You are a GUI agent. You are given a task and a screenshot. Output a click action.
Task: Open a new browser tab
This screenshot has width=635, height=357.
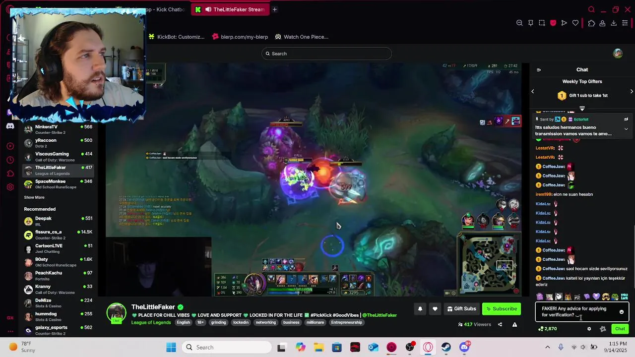click(x=274, y=9)
